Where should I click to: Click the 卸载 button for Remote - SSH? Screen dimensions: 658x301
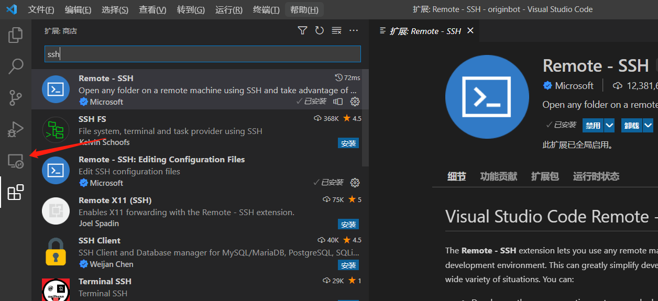pyautogui.click(x=631, y=126)
